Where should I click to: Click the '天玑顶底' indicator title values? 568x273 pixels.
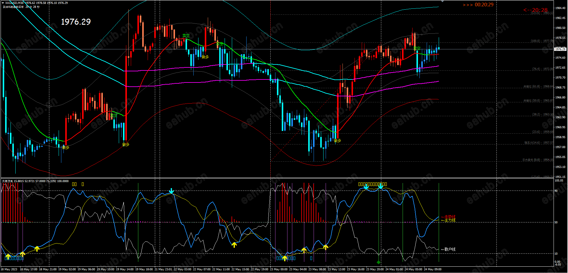35,181
